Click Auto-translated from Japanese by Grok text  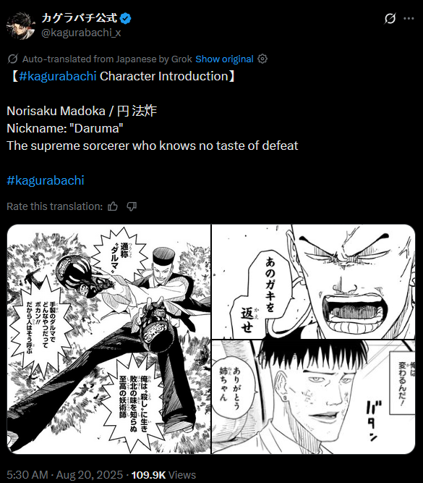107,59
